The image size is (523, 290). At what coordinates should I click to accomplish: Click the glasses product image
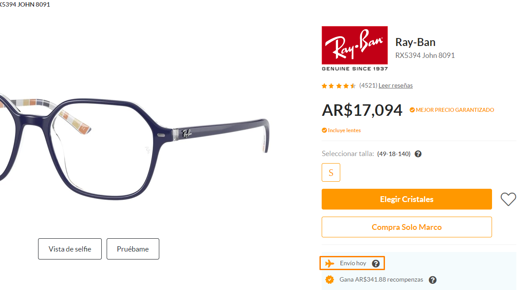coord(134,147)
